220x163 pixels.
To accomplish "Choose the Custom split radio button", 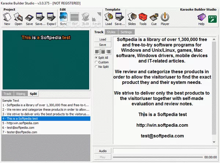I will coord(96,62).
